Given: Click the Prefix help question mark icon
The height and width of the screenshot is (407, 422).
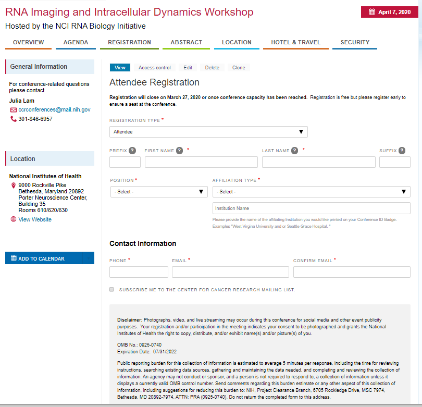Looking at the screenshot, I should pyautogui.click(x=132, y=151).
